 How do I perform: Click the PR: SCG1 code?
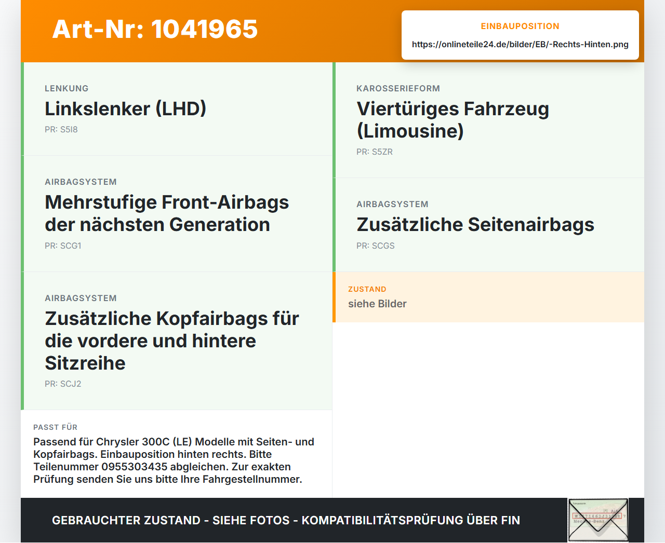pos(63,246)
